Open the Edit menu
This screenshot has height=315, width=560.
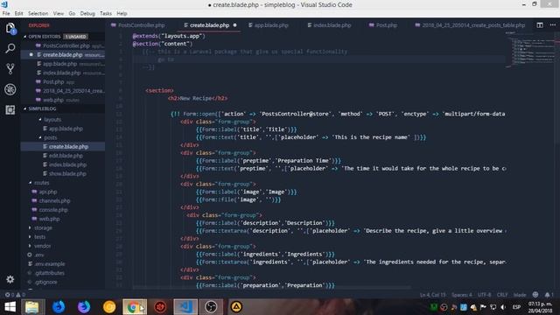click(x=19, y=14)
